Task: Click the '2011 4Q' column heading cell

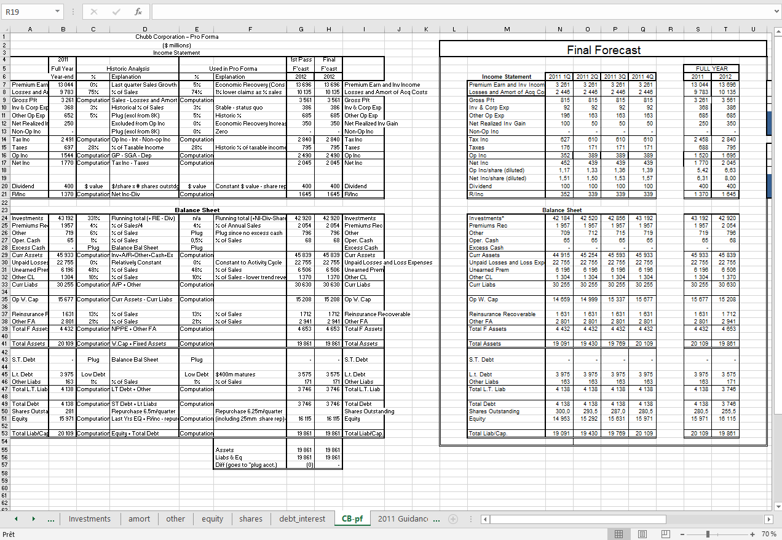Action: click(643, 77)
